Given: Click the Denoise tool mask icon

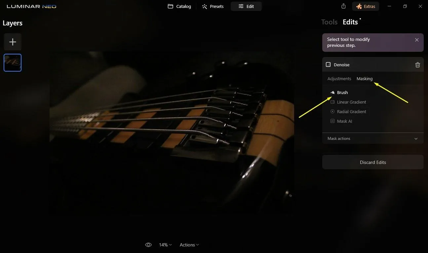Looking at the screenshot, I should tap(328, 65).
